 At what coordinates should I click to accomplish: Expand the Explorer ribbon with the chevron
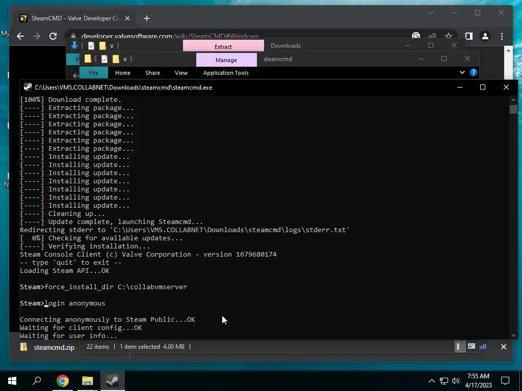pos(462,72)
